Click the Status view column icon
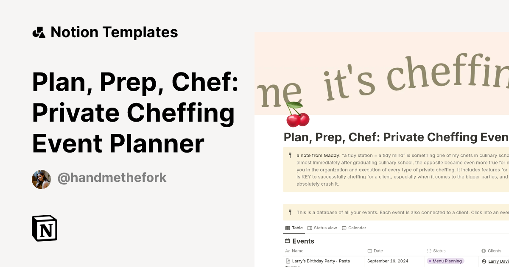Image resolution: width=509 pixels, height=267 pixels. 310,228
